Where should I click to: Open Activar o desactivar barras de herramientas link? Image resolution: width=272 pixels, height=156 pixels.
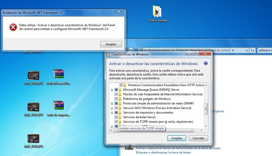click(x=178, y=148)
